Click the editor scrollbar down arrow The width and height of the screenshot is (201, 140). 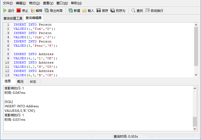click(196, 75)
